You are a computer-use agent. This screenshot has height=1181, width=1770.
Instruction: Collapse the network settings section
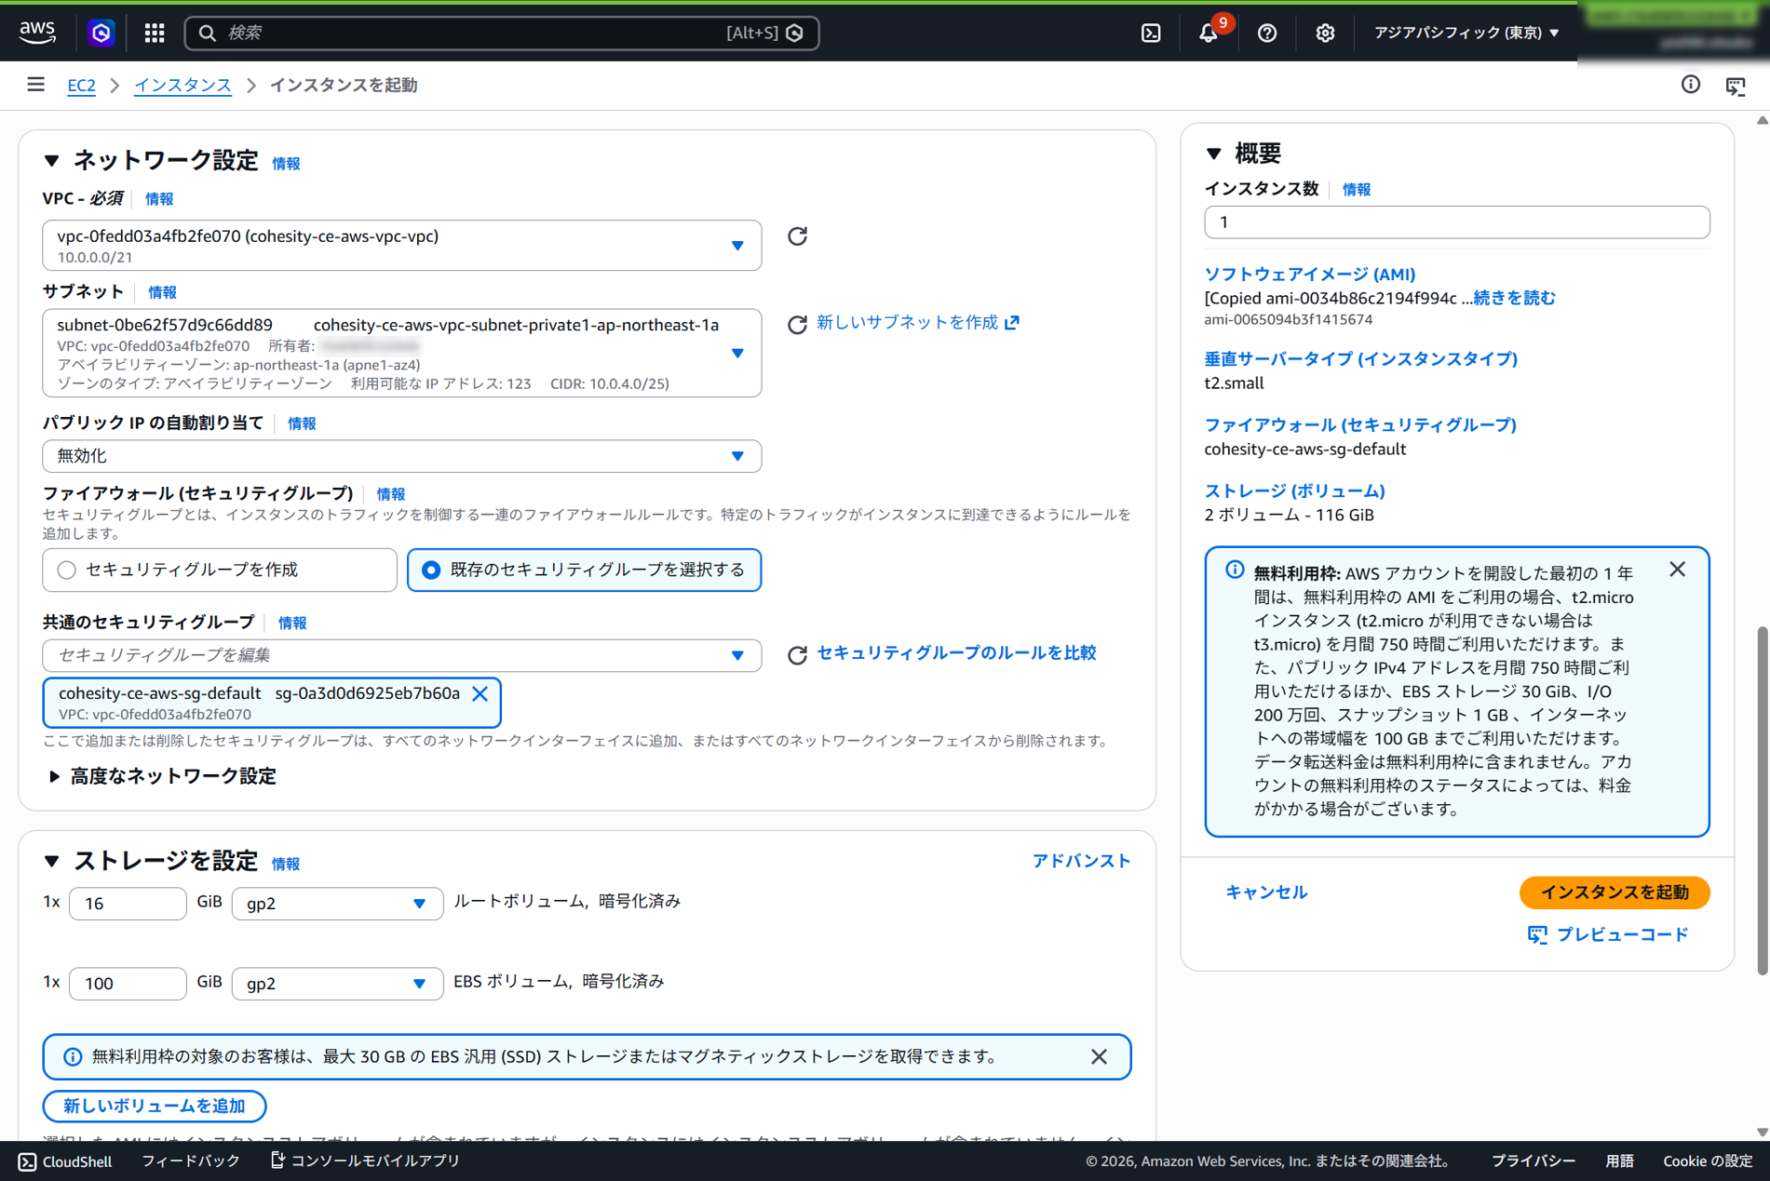[x=52, y=161]
